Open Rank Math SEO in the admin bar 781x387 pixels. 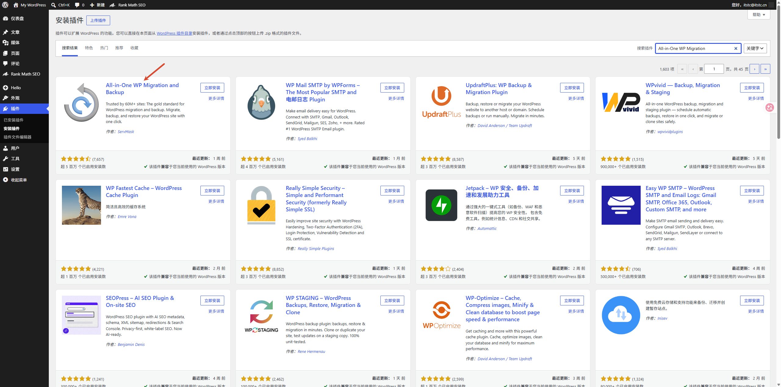[128, 5]
